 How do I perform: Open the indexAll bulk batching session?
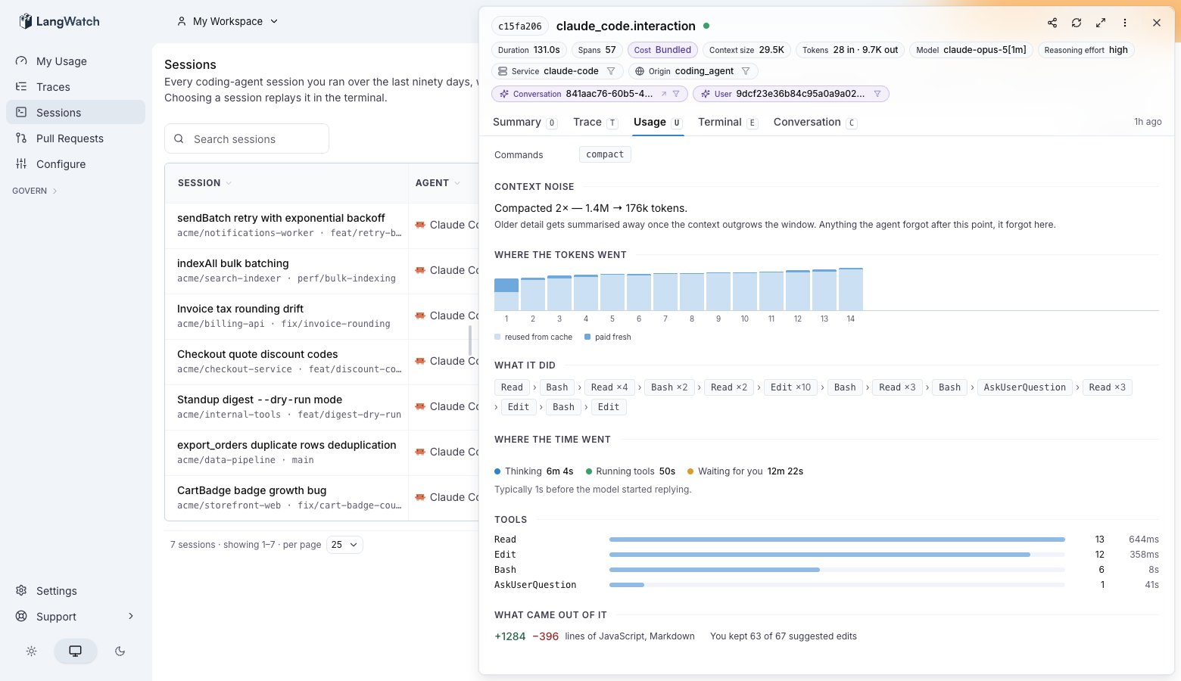point(232,263)
